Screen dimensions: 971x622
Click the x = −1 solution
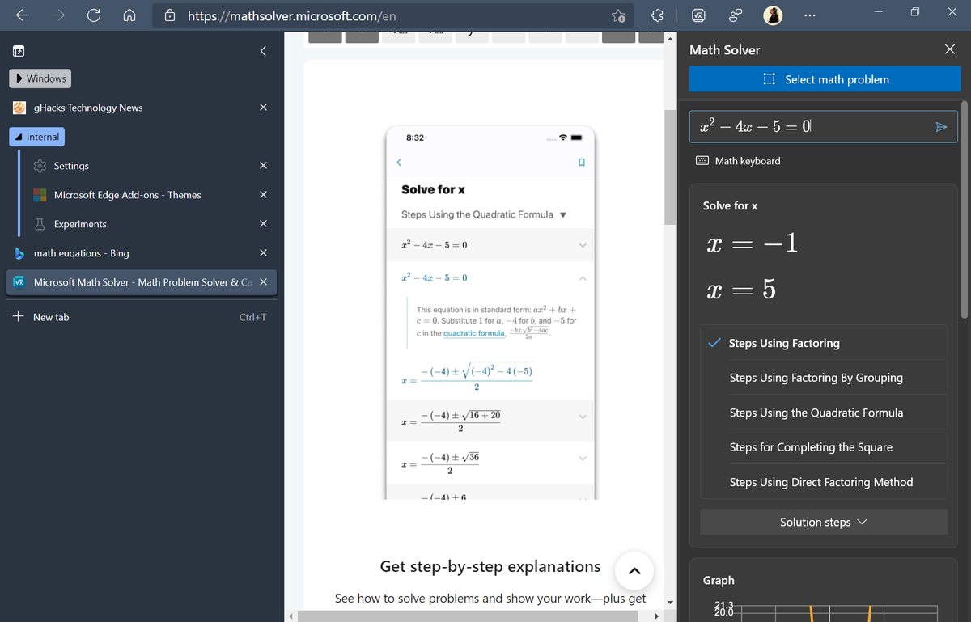point(753,244)
